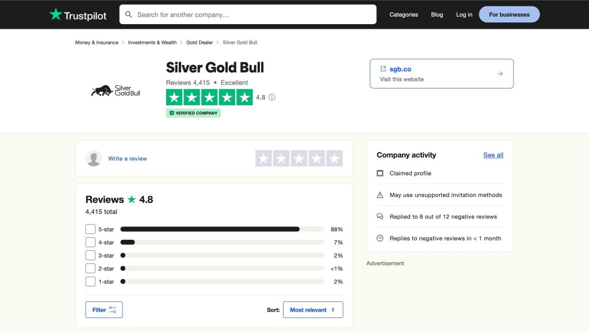This screenshot has width=589, height=333.
Task: Click the warning icon for unsupported invitation methods
Action: click(x=380, y=195)
